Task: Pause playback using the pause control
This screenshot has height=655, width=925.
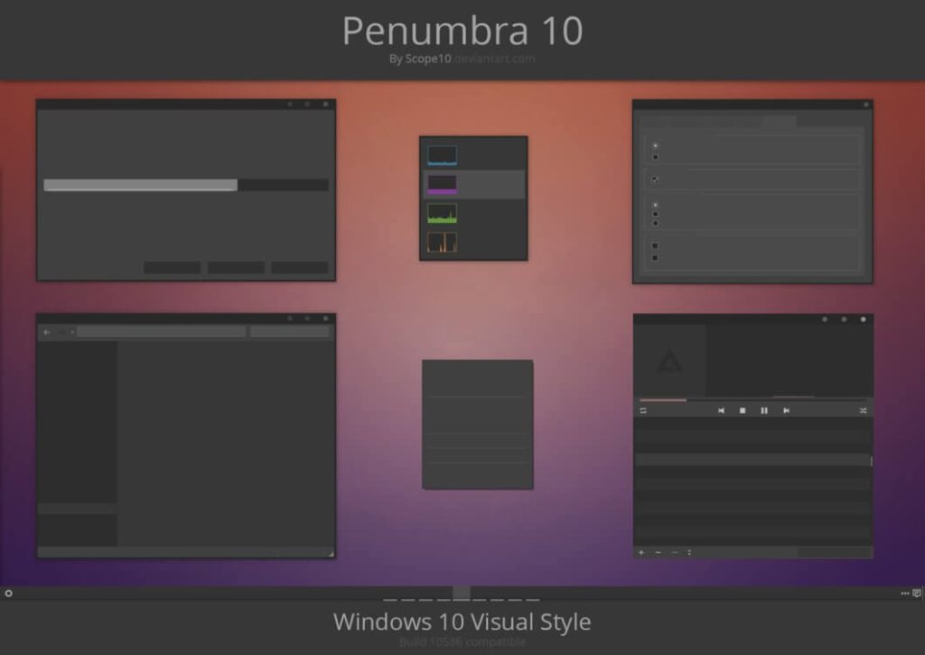Action: (x=765, y=410)
